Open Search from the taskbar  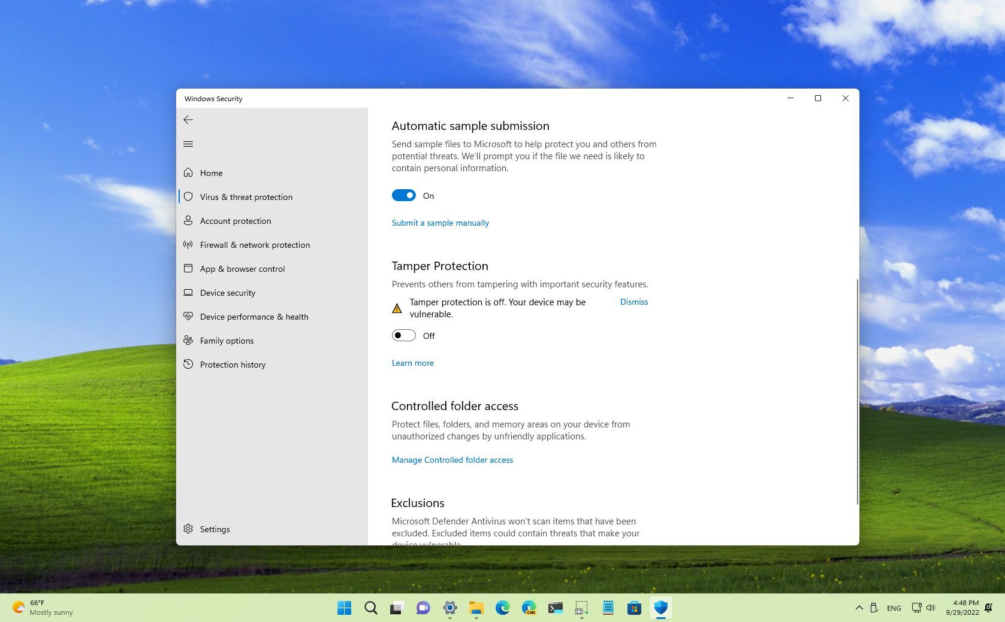(x=370, y=608)
